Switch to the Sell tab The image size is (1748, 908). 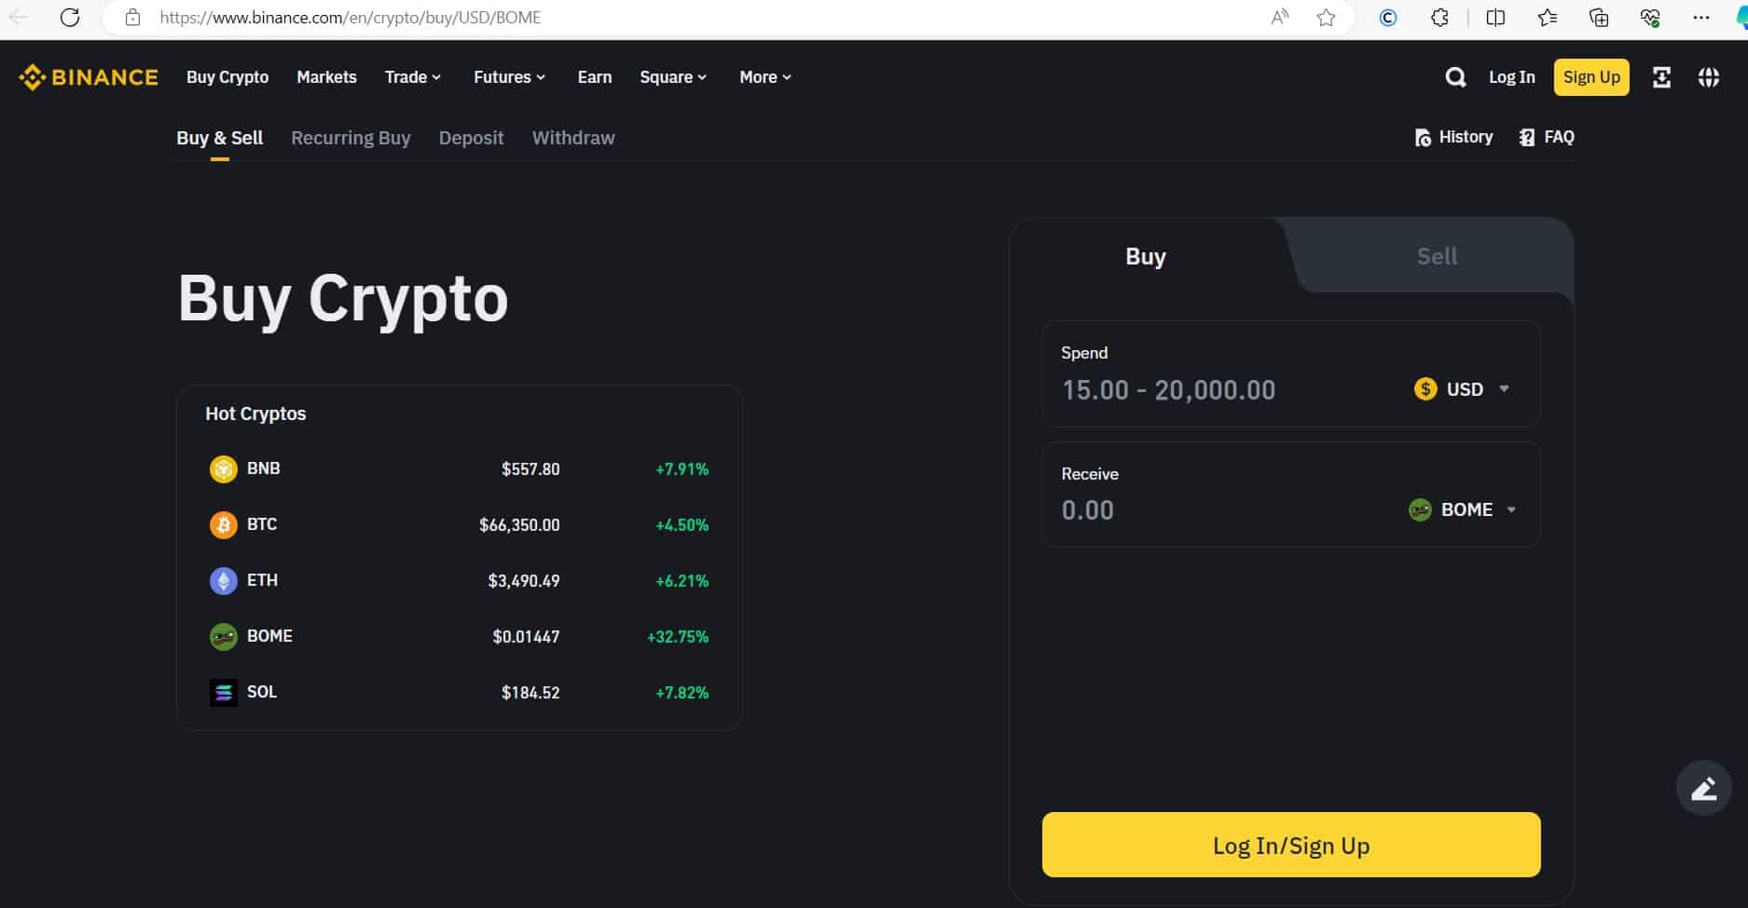coord(1437,256)
